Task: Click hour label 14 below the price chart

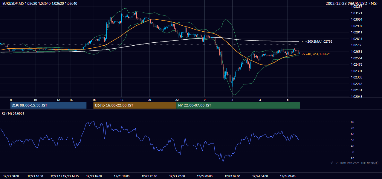Action: 71,100
